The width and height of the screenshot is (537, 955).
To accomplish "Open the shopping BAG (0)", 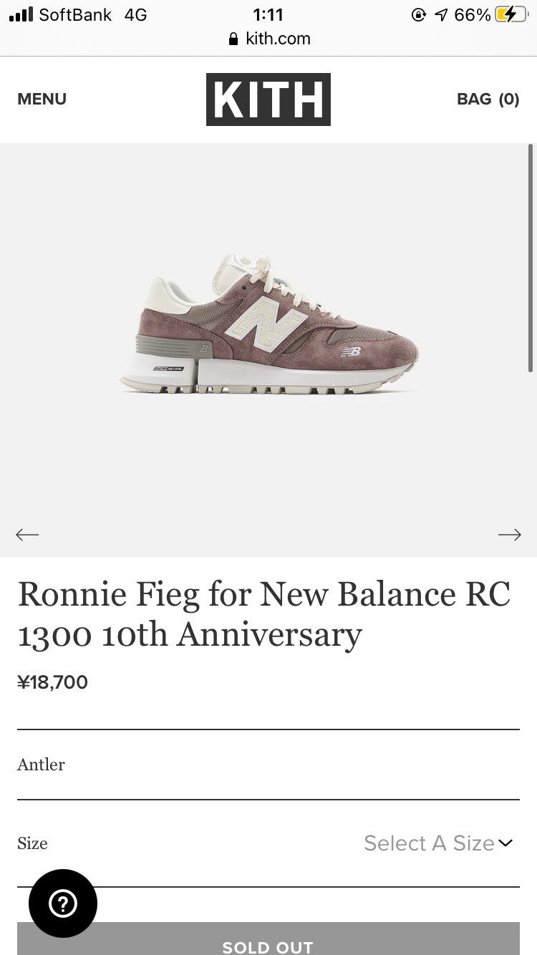I will (488, 100).
